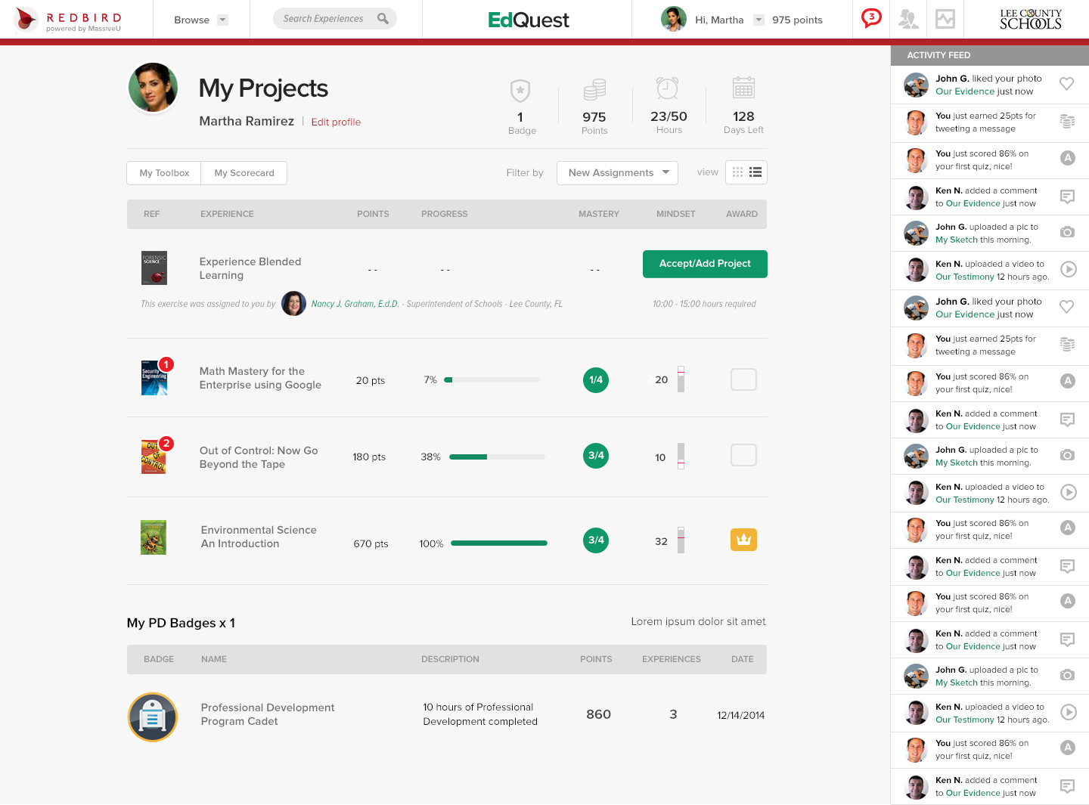Click comment icon beside first Ken N. comment
Image resolution: width=1089 pixels, height=805 pixels.
pyautogui.click(x=1068, y=197)
